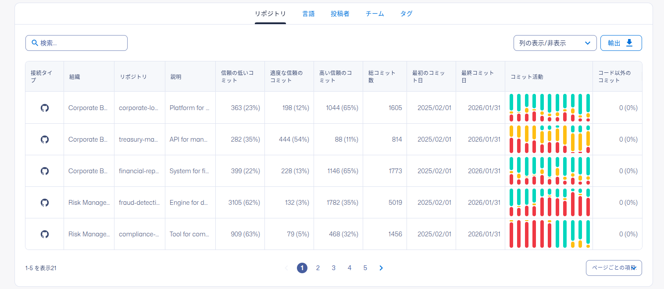
Task: Open the ページごとの項目 dropdown
Action: tap(614, 268)
